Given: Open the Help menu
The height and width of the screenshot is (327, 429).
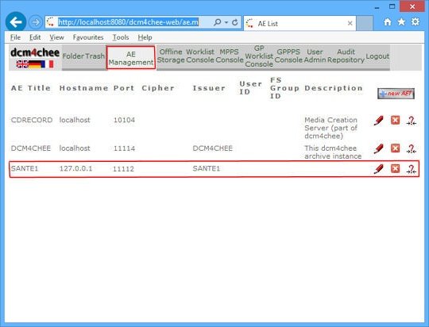Looking at the screenshot, I should click(x=145, y=37).
